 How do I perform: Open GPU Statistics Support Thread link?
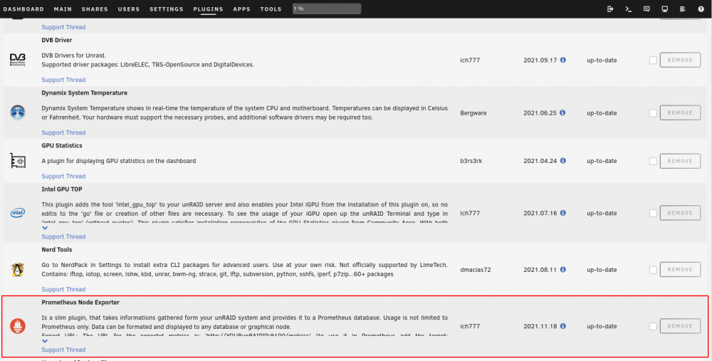tap(63, 176)
